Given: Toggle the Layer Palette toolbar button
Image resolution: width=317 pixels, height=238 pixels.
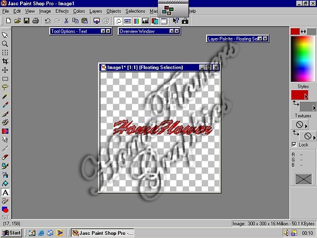Looking at the screenshot, I should click(155, 21).
